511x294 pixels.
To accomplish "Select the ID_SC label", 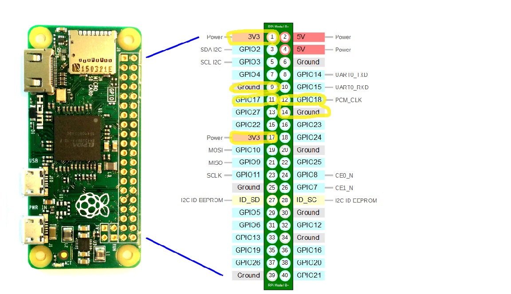I will click(309, 200).
